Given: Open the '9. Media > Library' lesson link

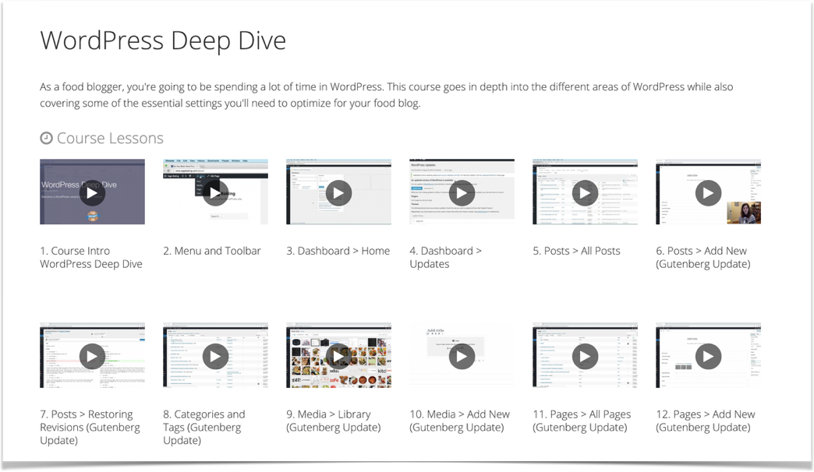Looking at the screenshot, I should point(333,421).
